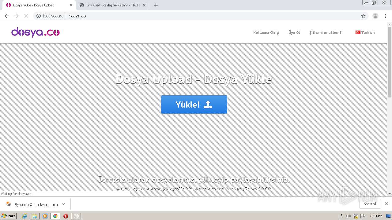The height and width of the screenshot is (220, 392).
Task: Select the Chrome taskbar icon
Action: [x=55, y=216]
